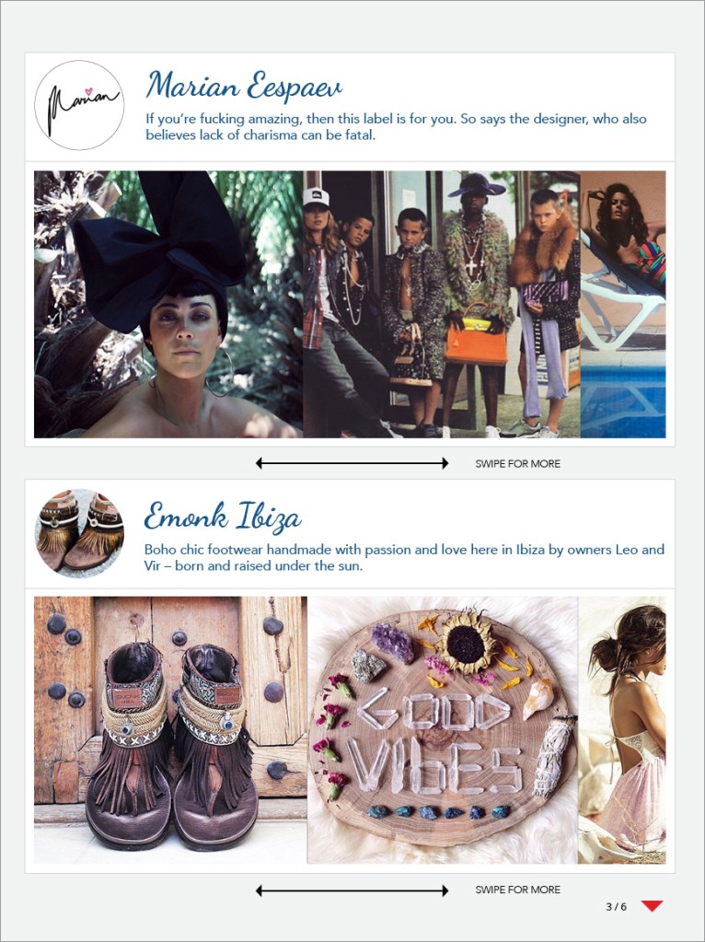The image size is (705, 942).
Task: Select the fringed boho boots photo
Action: click(x=170, y=730)
